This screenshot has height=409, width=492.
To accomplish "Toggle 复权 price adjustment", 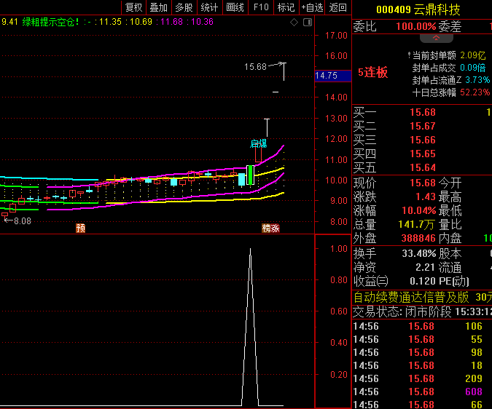I will click(x=133, y=7).
